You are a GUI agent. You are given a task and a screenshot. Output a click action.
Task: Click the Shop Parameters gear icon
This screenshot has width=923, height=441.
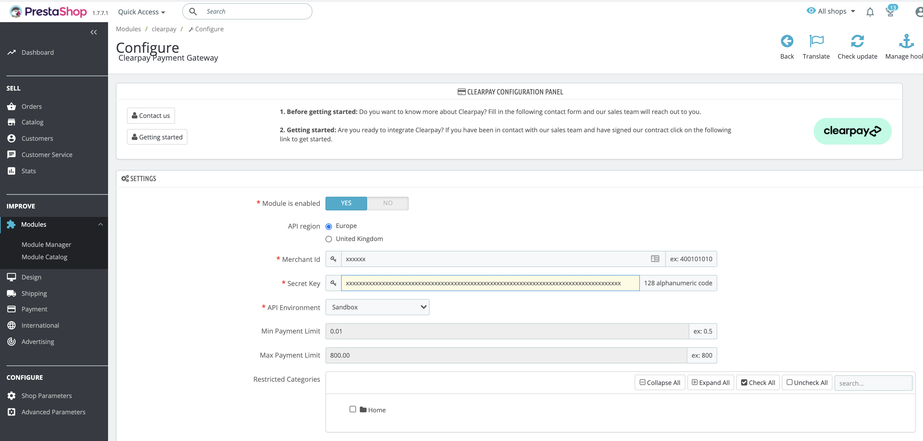pos(11,396)
